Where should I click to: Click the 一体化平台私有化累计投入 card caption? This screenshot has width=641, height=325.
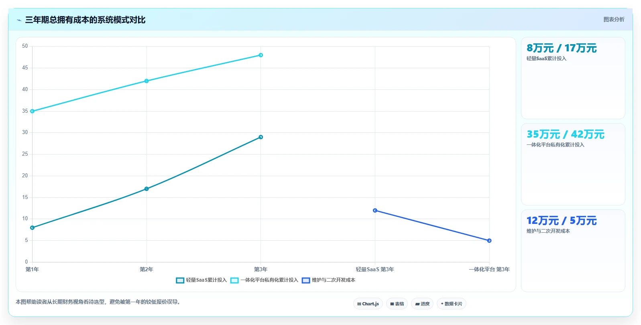556,145
